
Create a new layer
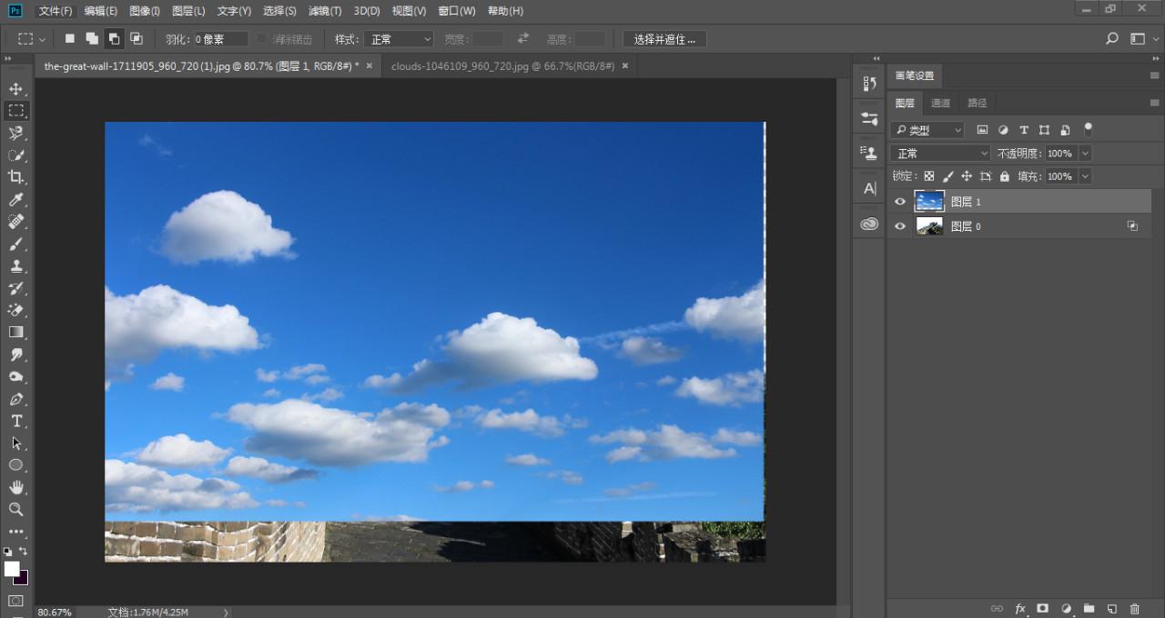pos(1111,608)
